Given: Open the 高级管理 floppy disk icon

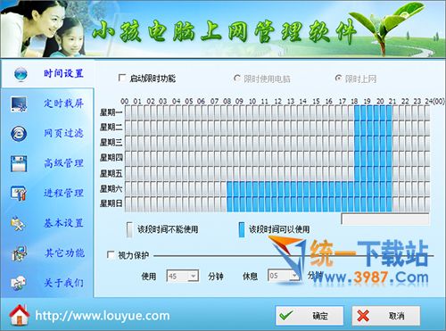Looking at the screenshot, I should click(19, 163).
